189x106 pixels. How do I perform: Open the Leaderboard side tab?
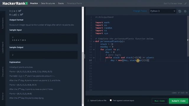coord(3,47)
